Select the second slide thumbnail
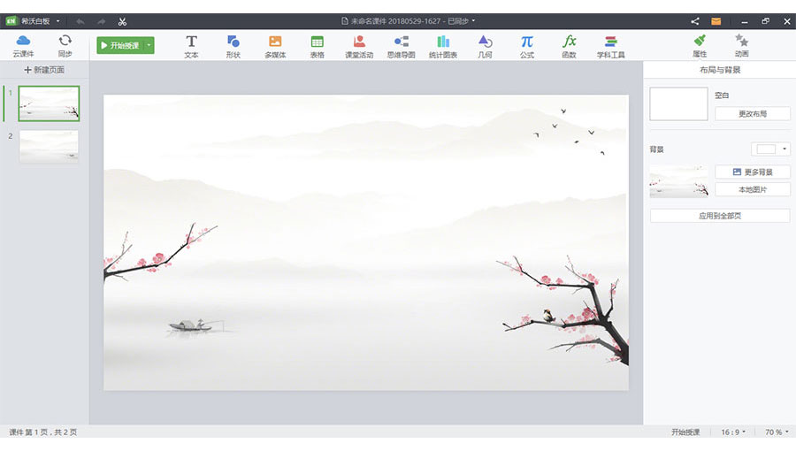This screenshot has height=451, width=796. coord(49,146)
